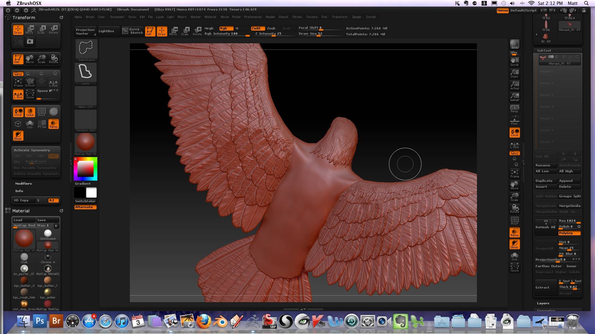Click the AAHalf zoom icon
The height and width of the screenshot is (334, 595).
(x=514, y=97)
